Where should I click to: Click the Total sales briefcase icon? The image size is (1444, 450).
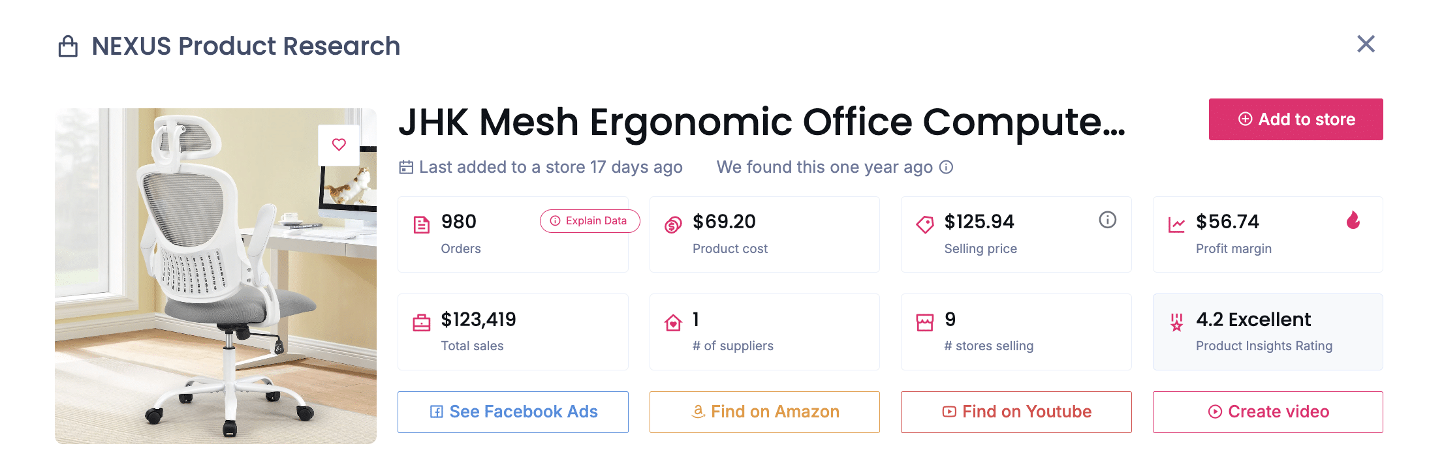(422, 323)
